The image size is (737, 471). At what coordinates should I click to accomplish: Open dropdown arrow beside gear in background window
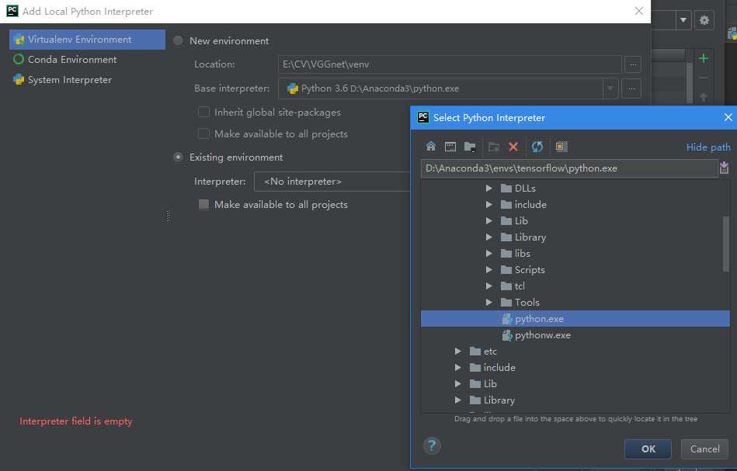[x=683, y=20]
